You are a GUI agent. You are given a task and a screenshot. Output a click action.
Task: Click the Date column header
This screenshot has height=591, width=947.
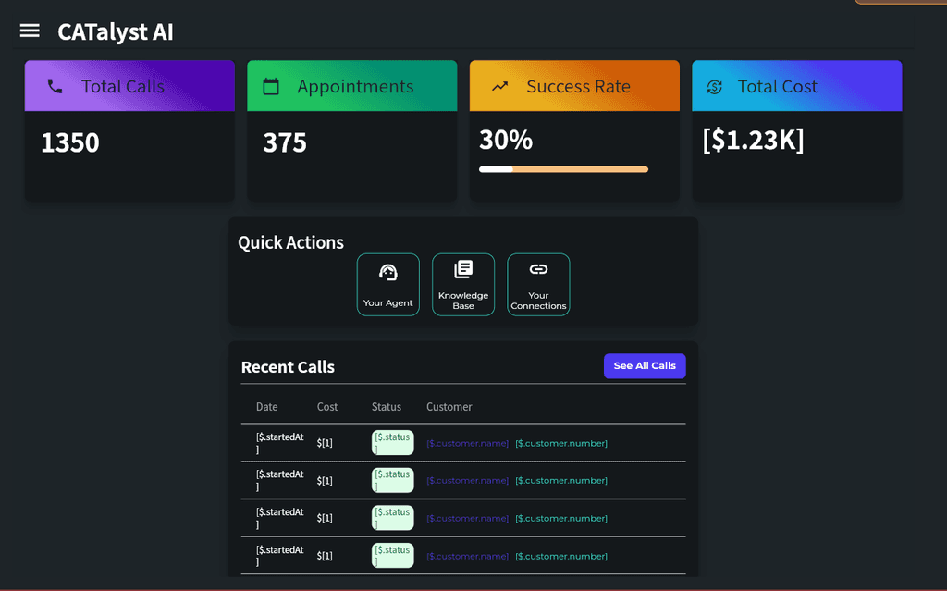point(267,407)
